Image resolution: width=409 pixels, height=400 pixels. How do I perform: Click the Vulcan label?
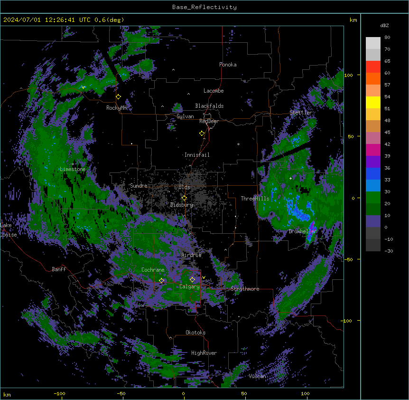pos(257,376)
